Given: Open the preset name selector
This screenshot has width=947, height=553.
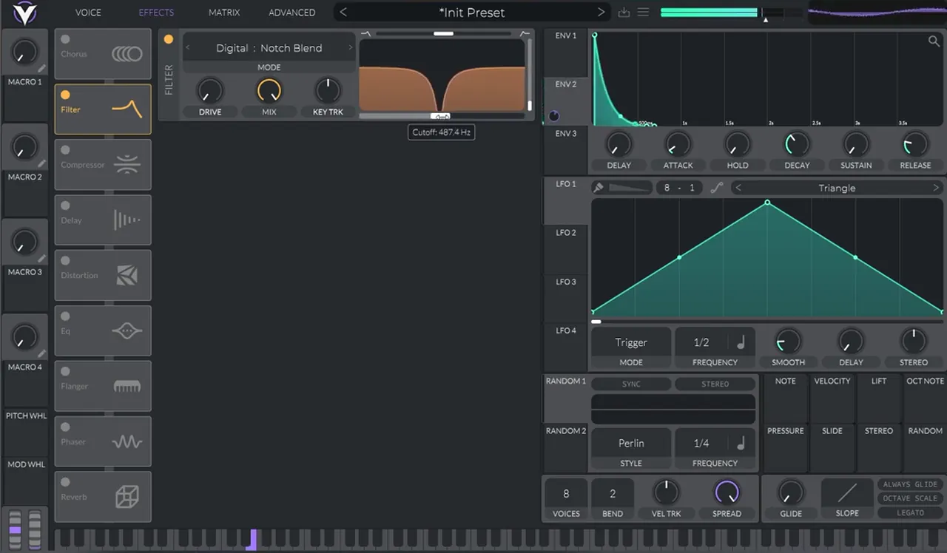Looking at the screenshot, I should pyautogui.click(x=472, y=13).
